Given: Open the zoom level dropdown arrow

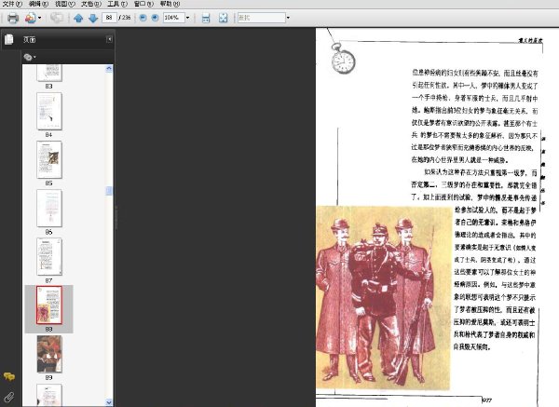Looking at the screenshot, I should pyautogui.click(x=188, y=18).
